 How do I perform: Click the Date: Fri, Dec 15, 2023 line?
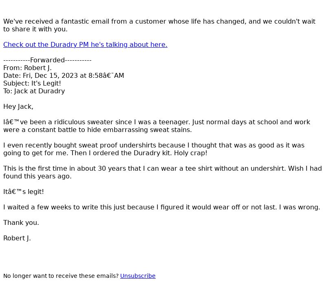point(64,75)
